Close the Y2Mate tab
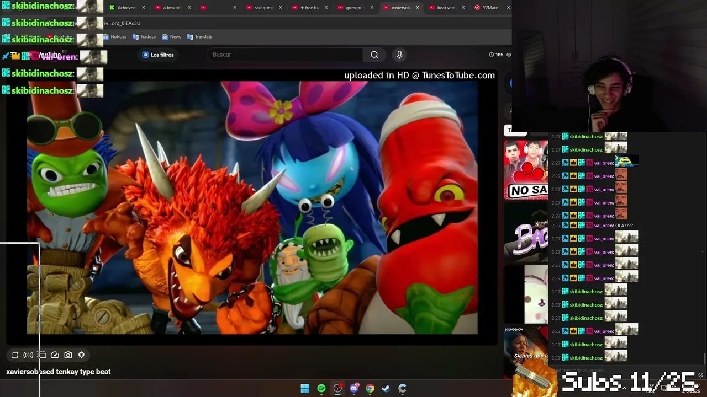The width and height of the screenshot is (707, 397). pos(508,8)
